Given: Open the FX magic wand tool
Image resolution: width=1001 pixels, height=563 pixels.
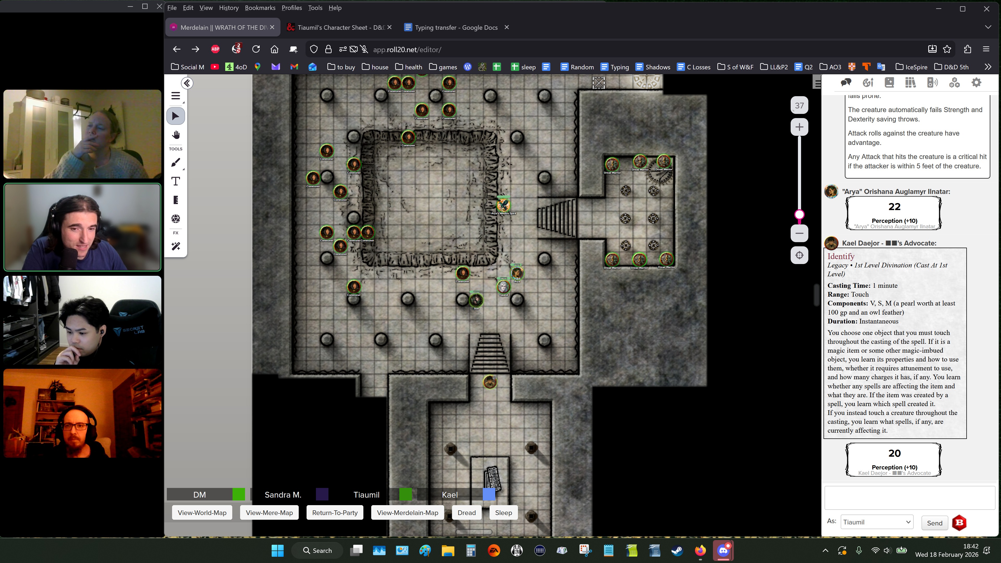Looking at the screenshot, I should (176, 246).
